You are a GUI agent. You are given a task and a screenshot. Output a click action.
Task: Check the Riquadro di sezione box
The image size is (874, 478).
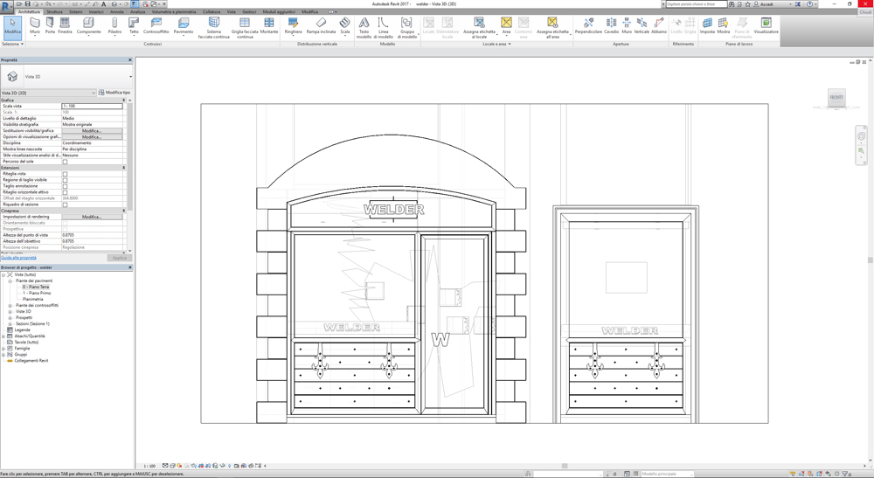65,204
